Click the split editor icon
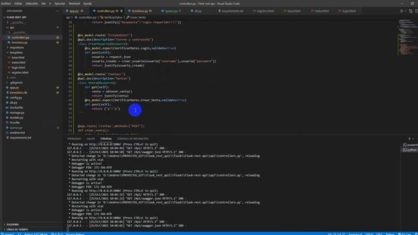 tap(416, 11)
